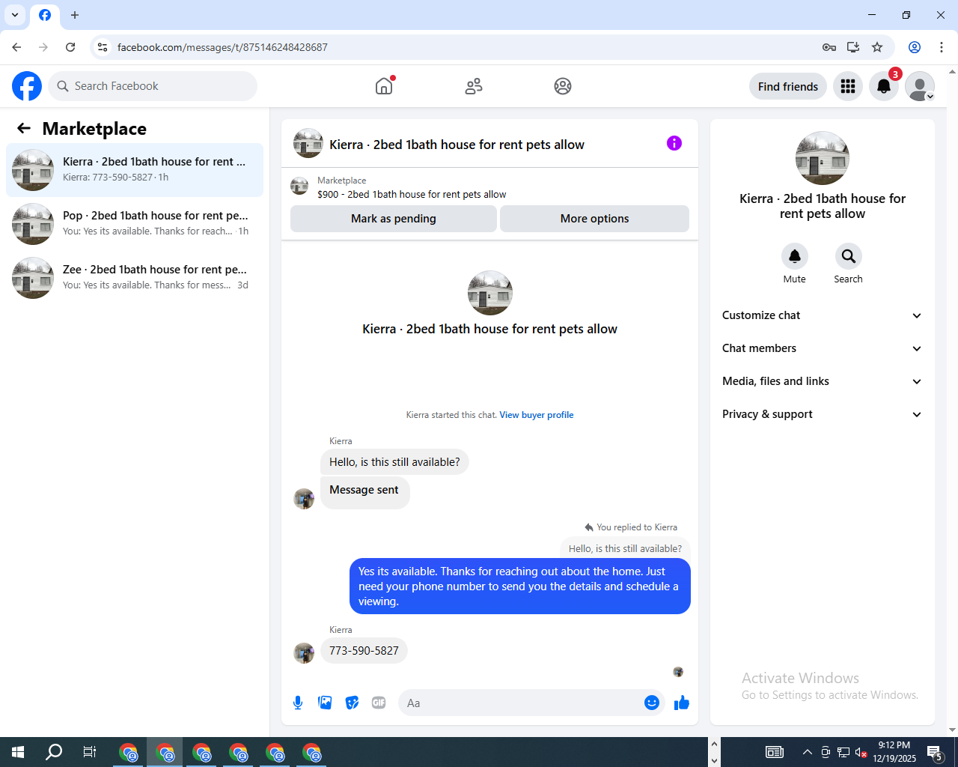
Task: Select the Kierra conversation in the list
Action: click(135, 170)
